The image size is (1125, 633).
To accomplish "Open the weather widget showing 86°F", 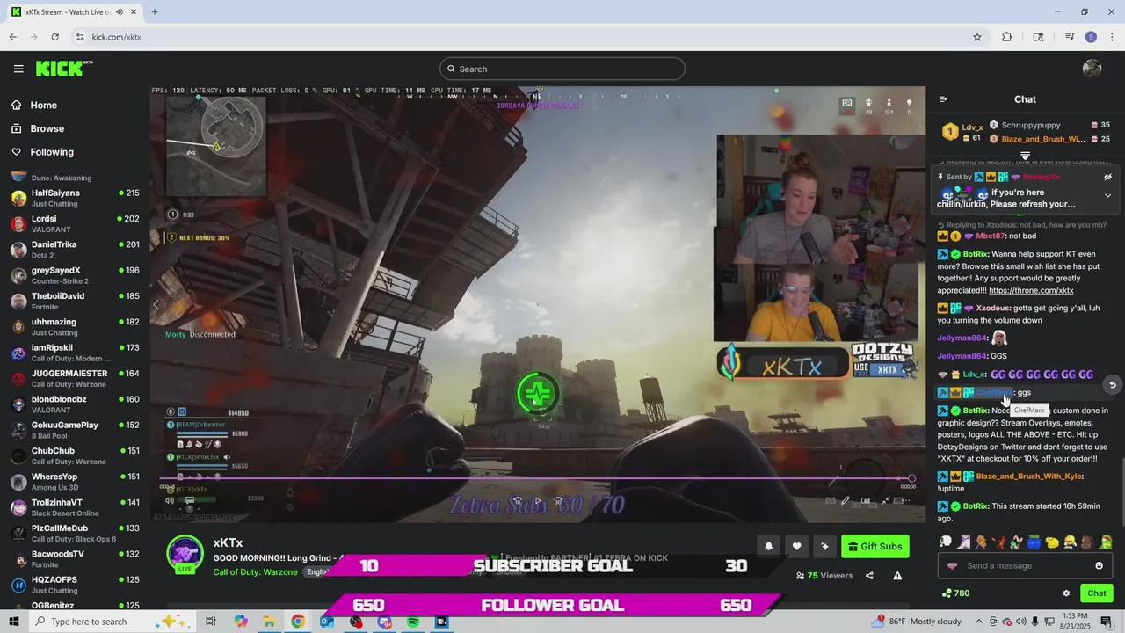I will coord(916,622).
